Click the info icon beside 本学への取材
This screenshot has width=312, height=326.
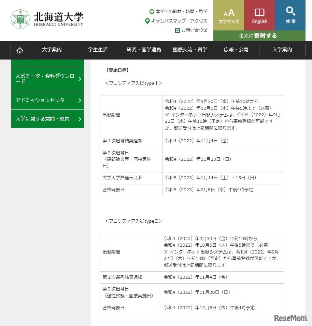[x=152, y=11]
